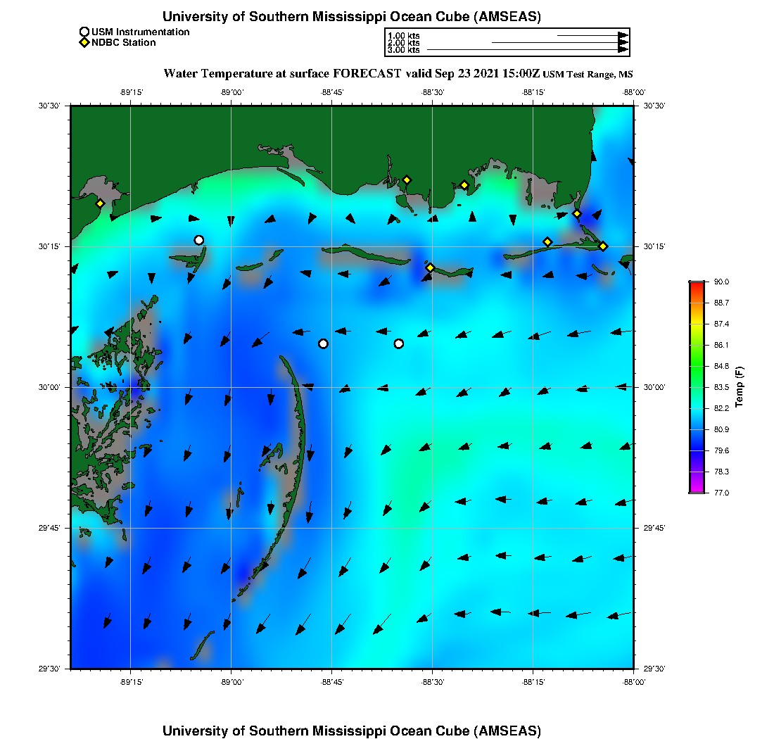
Task: Click the NDBC diamond on the island west end near -88°15'
Action: point(547,242)
